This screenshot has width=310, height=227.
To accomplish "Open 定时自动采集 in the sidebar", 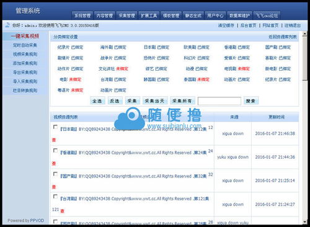I will pyautogui.click(x=25, y=45).
